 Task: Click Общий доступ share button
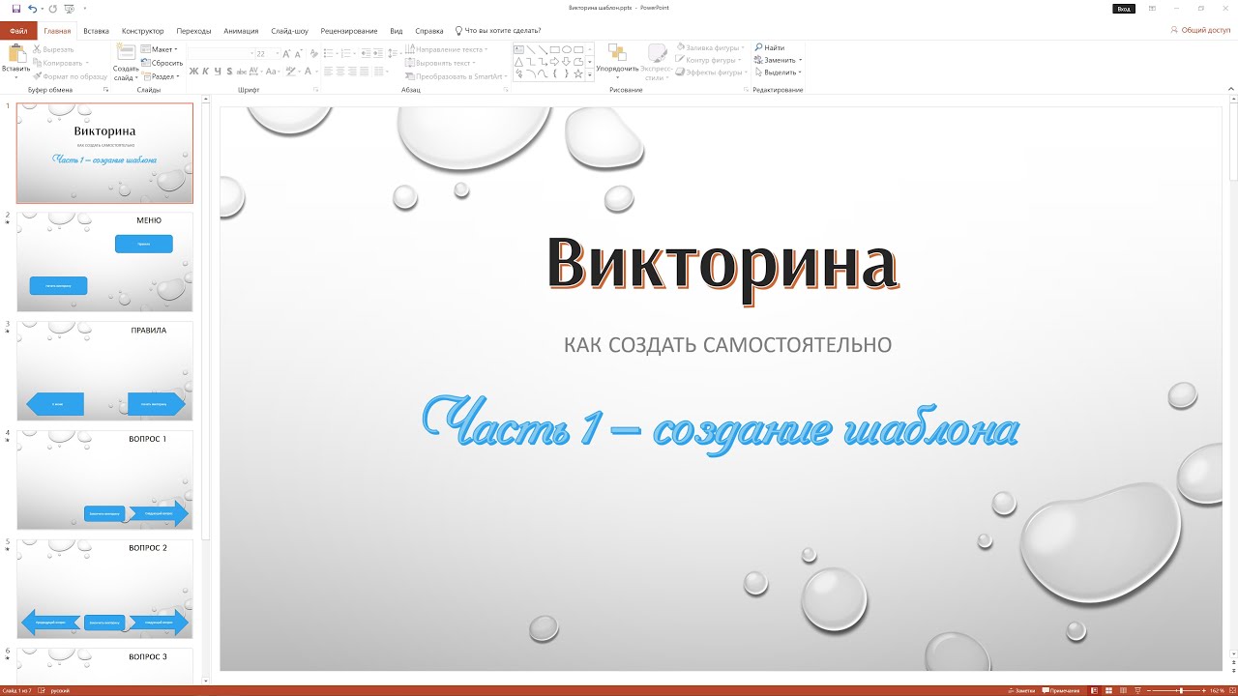[1200, 30]
